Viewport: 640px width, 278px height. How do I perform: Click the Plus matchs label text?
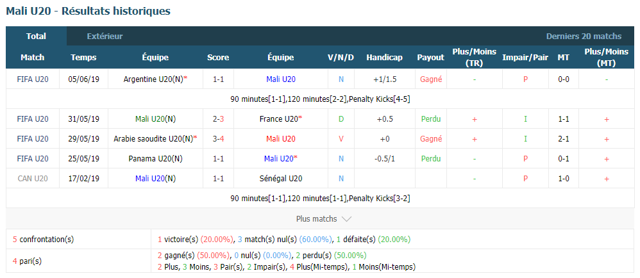click(316, 219)
